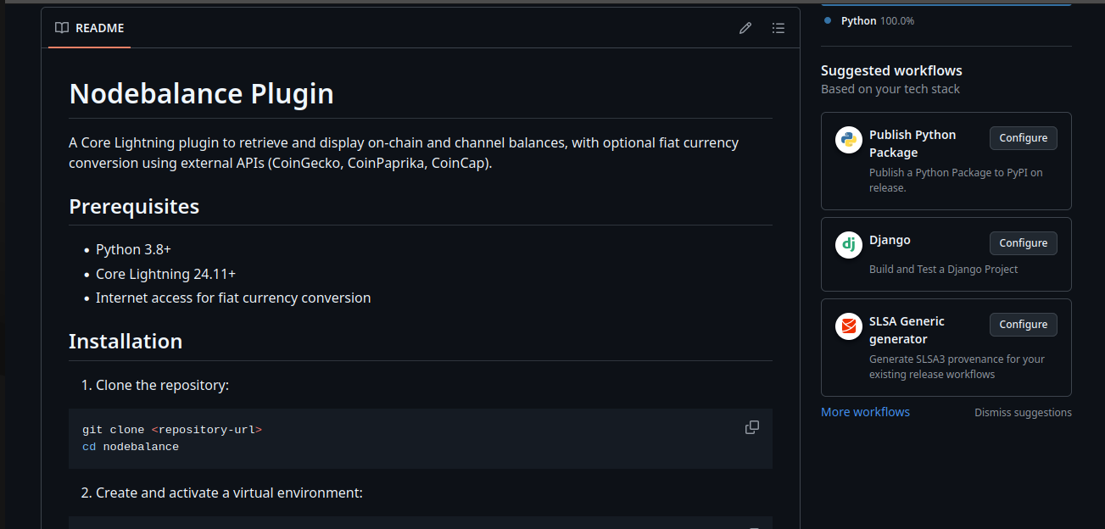The width and height of the screenshot is (1105, 529).
Task: Click the Nodebalance Plugin heading
Action: pos(201,93)
